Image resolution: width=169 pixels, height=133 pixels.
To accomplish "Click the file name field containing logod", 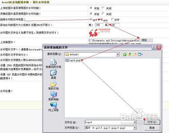I will 109,122.
